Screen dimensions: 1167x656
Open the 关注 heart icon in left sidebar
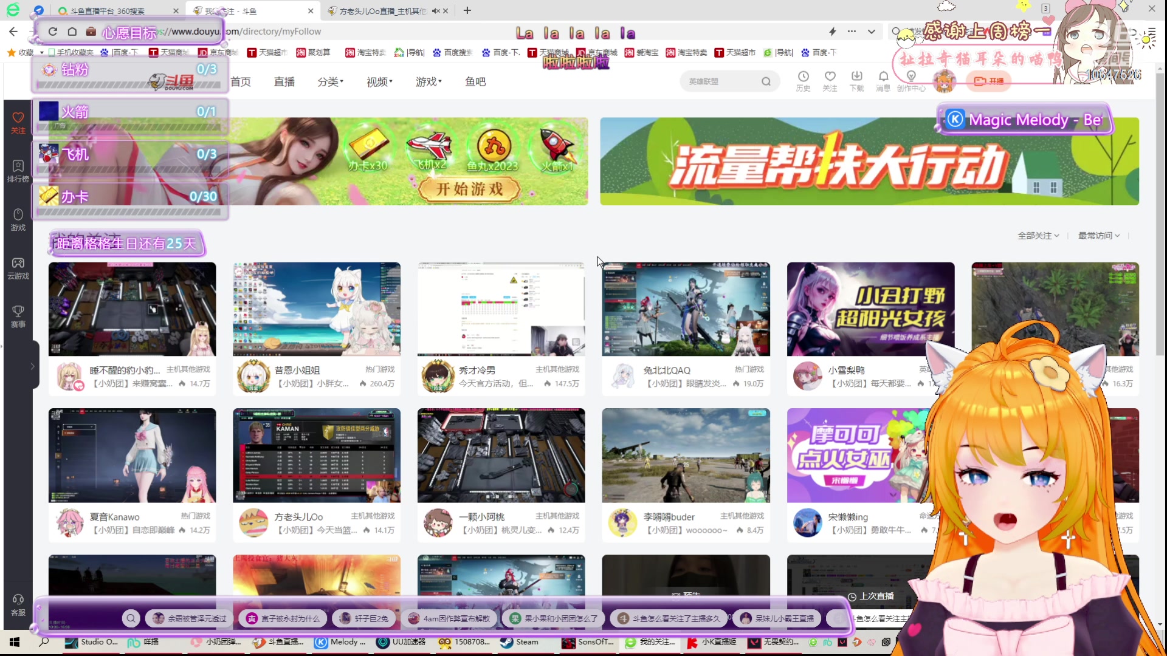(x=18, y=122)
